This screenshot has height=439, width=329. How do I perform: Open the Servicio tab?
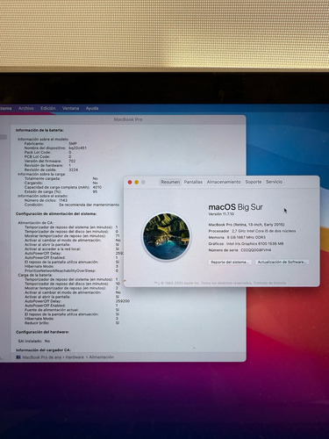click(274, 182)
